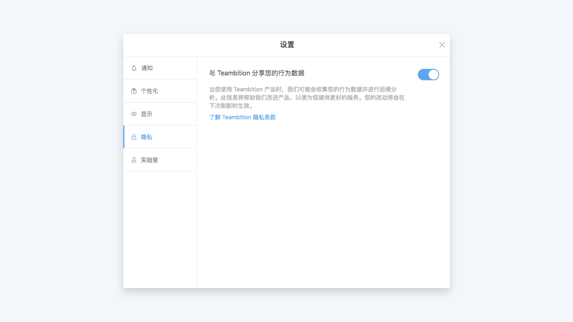Select the 显示 tab
The height and width of the screenshot is (322, 573).
pos(160,114)
